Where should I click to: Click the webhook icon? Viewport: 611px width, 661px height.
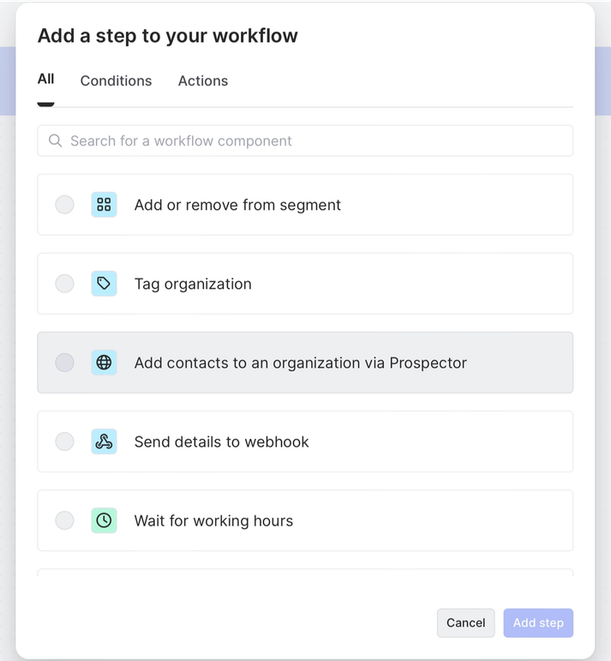point(104,442)
